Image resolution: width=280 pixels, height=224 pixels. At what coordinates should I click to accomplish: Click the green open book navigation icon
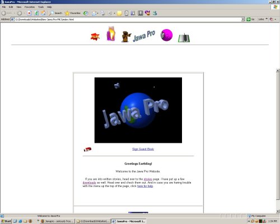[184, 38]
